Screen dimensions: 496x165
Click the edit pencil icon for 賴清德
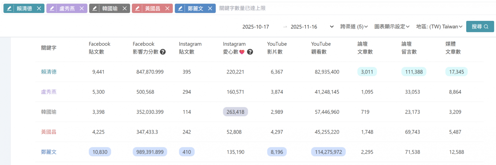click(9, 9)
